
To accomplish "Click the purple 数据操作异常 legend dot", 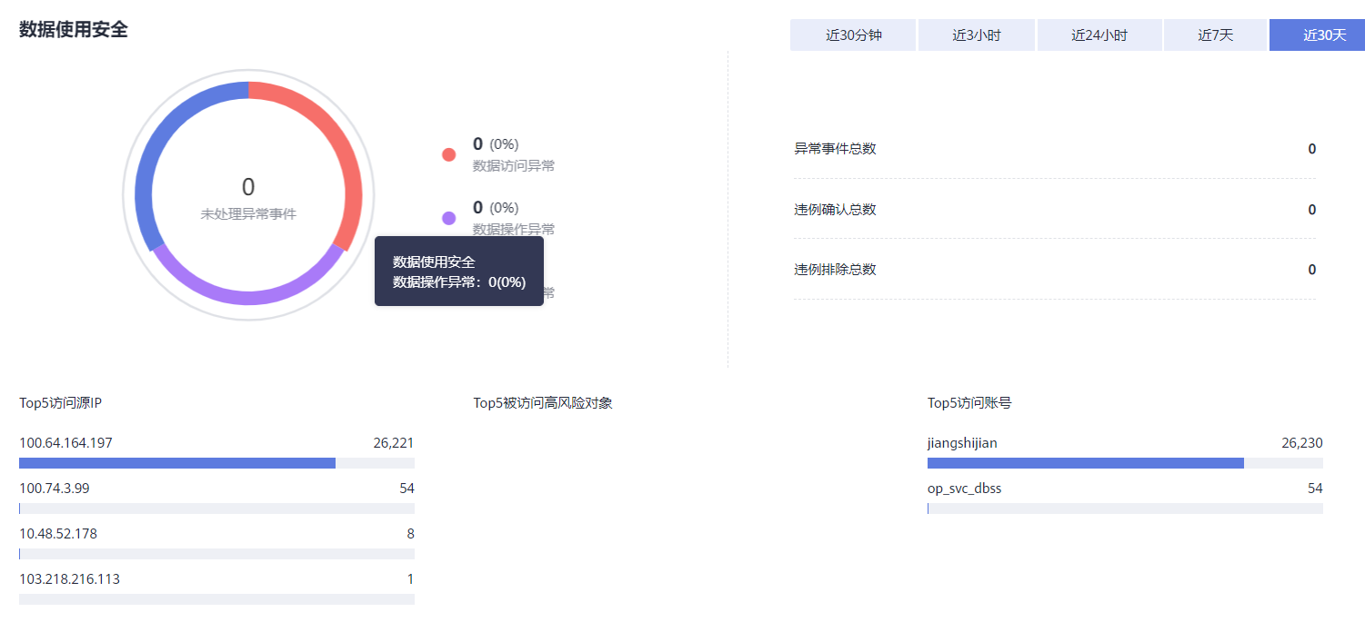I will pyautogui.click(x=448, y=218).
